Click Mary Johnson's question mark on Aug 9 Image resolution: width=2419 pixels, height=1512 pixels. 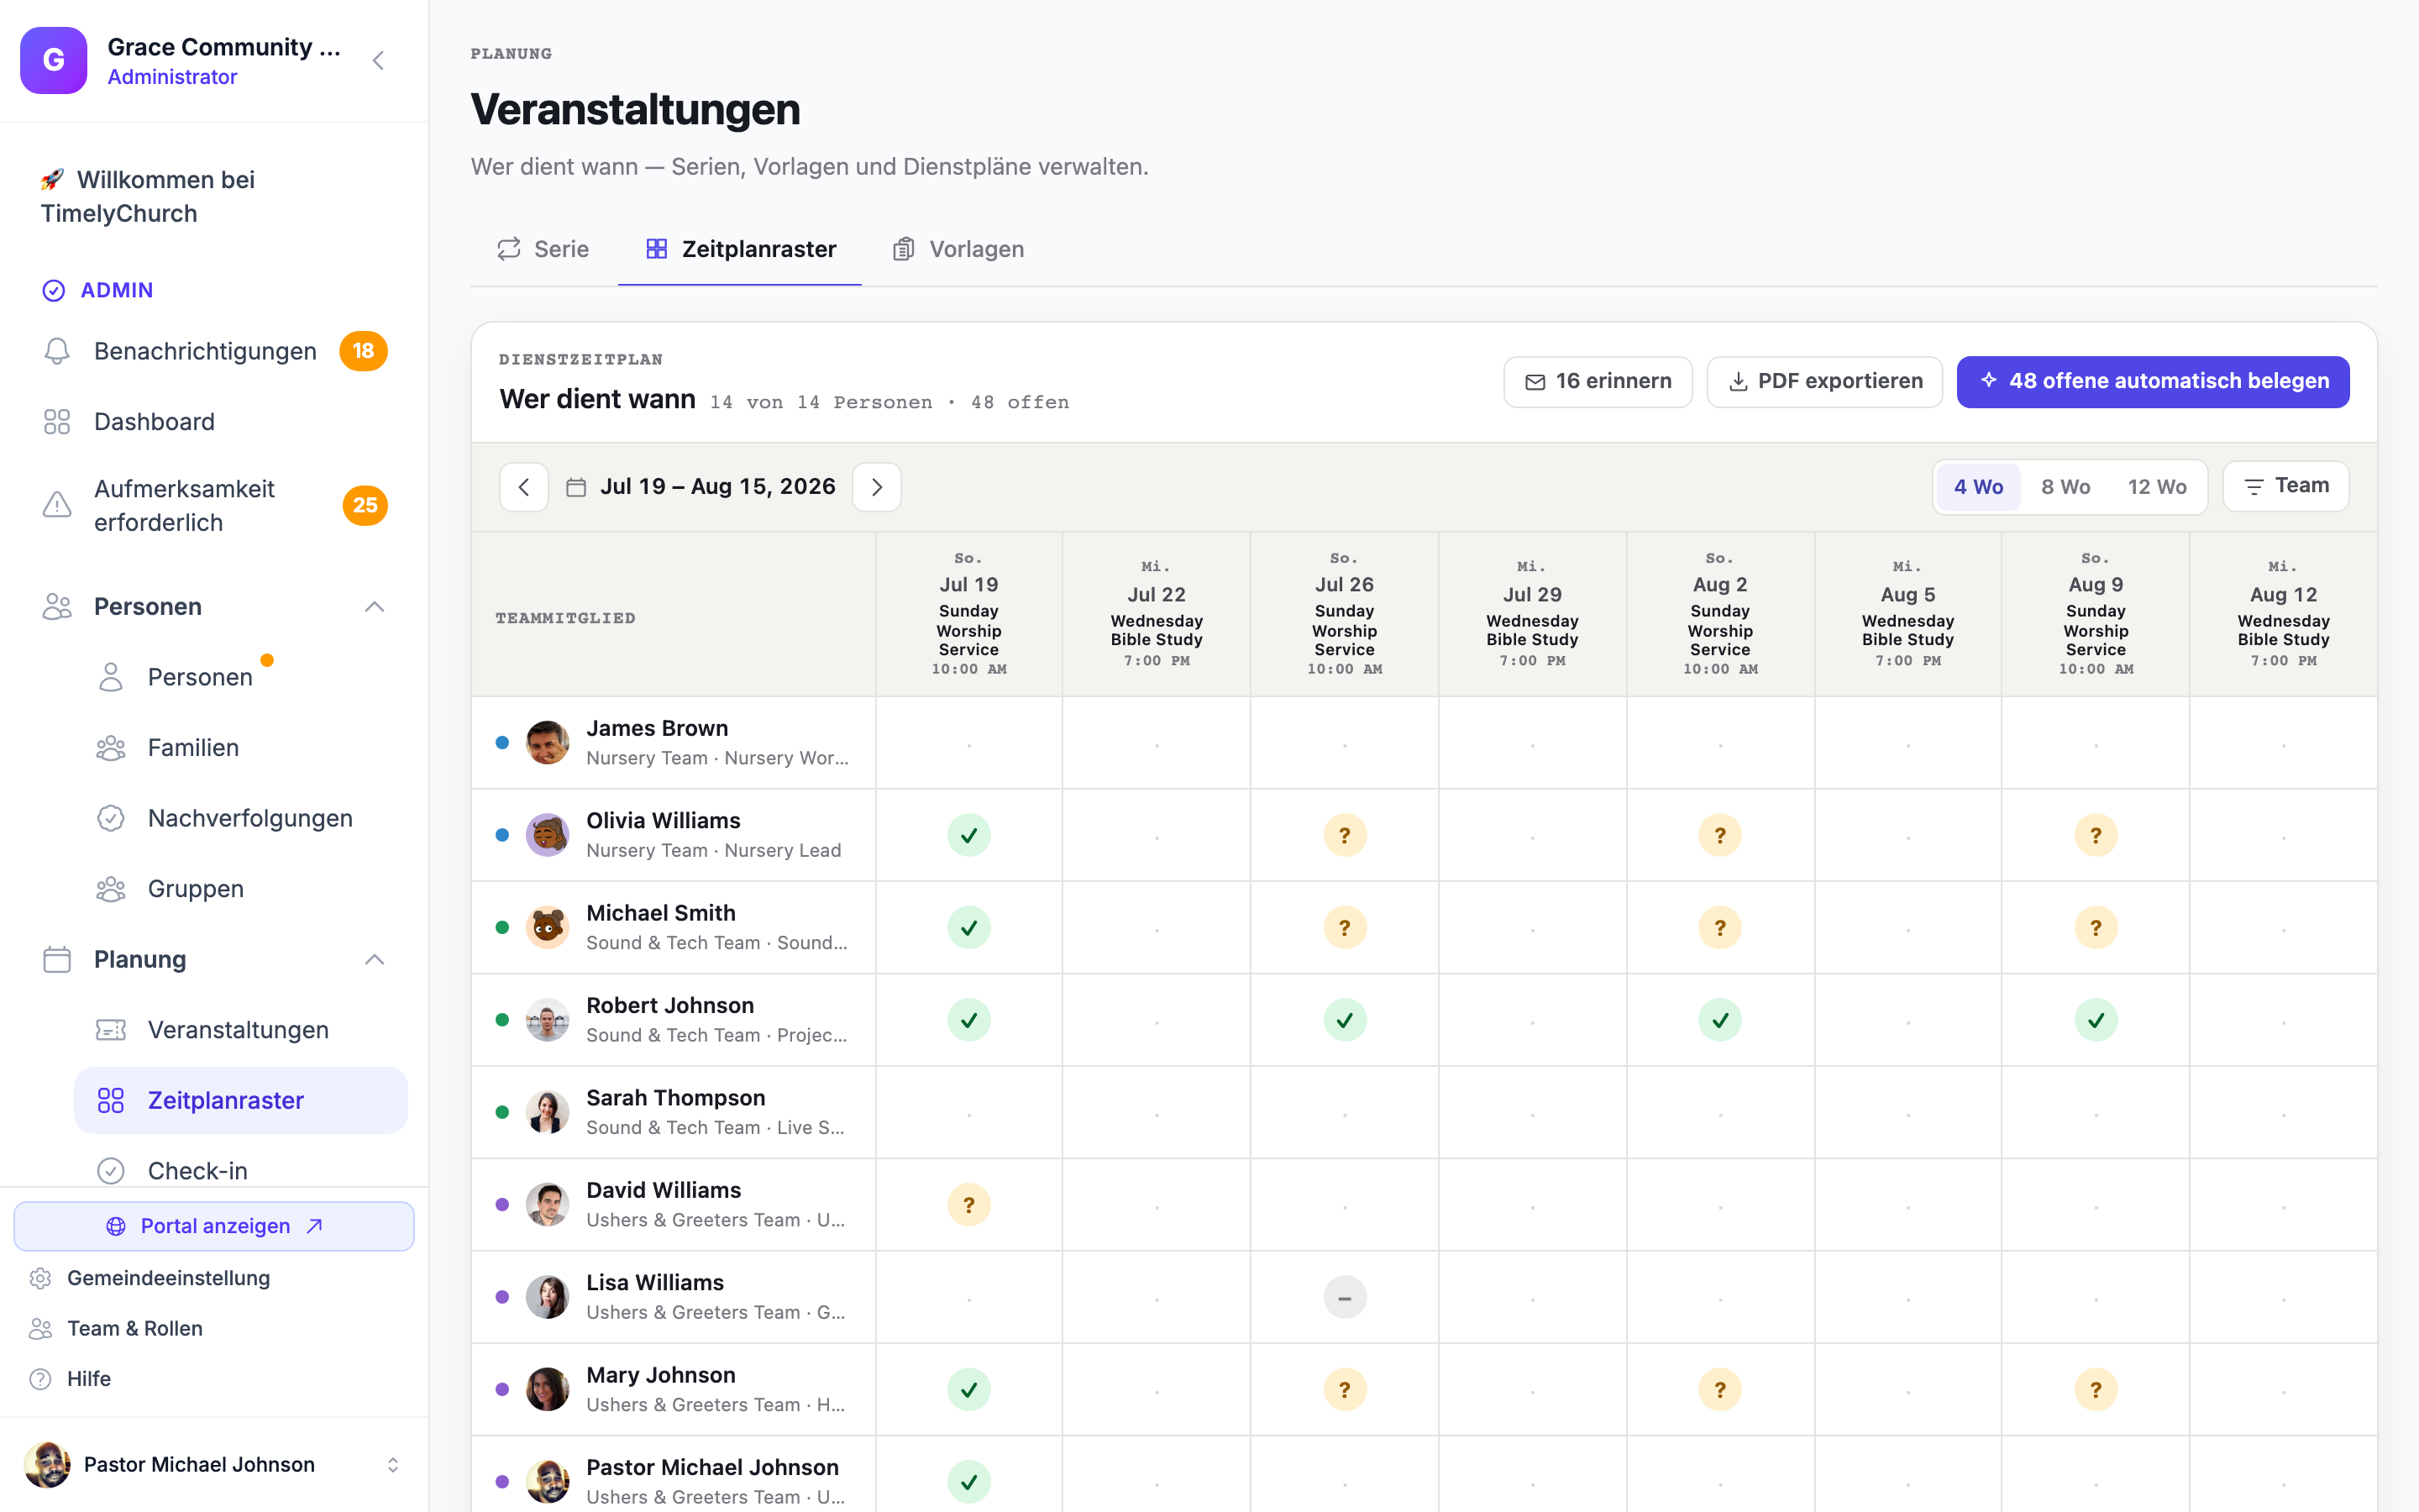point(2095,1390)
